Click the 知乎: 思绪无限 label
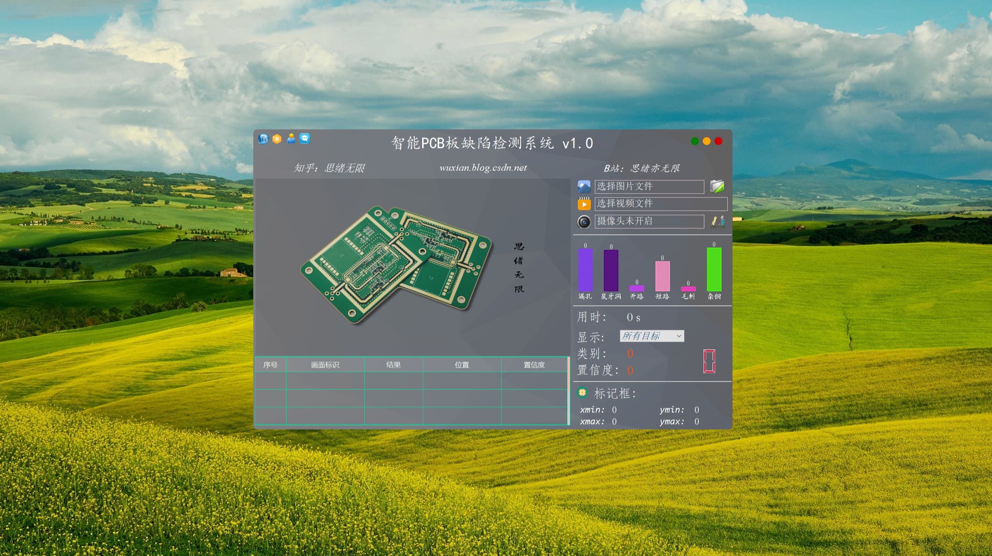 pos(329,168)
